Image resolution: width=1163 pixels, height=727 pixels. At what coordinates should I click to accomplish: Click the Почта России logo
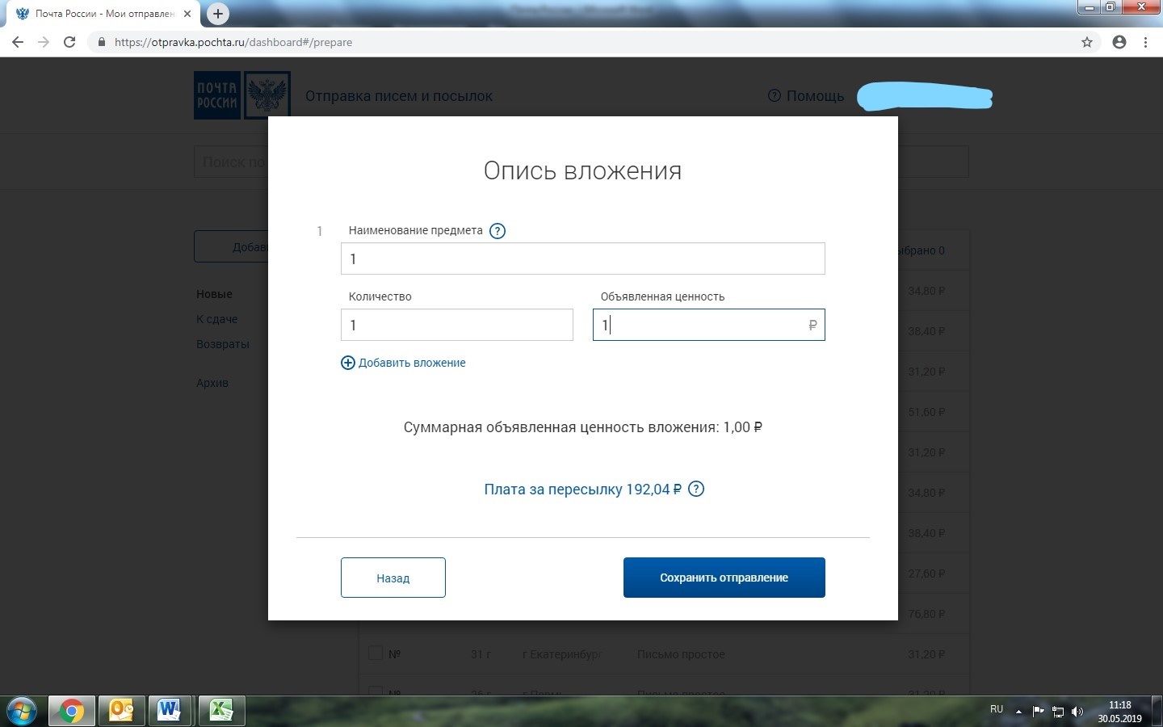tap(242, 95)
